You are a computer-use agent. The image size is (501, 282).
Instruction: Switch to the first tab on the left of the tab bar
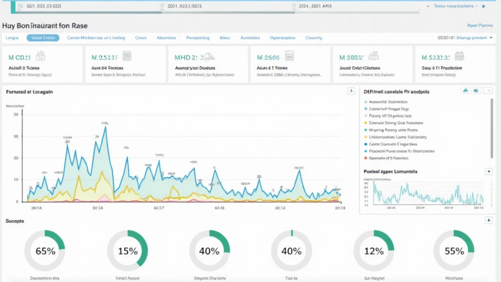tap(12, 38)
